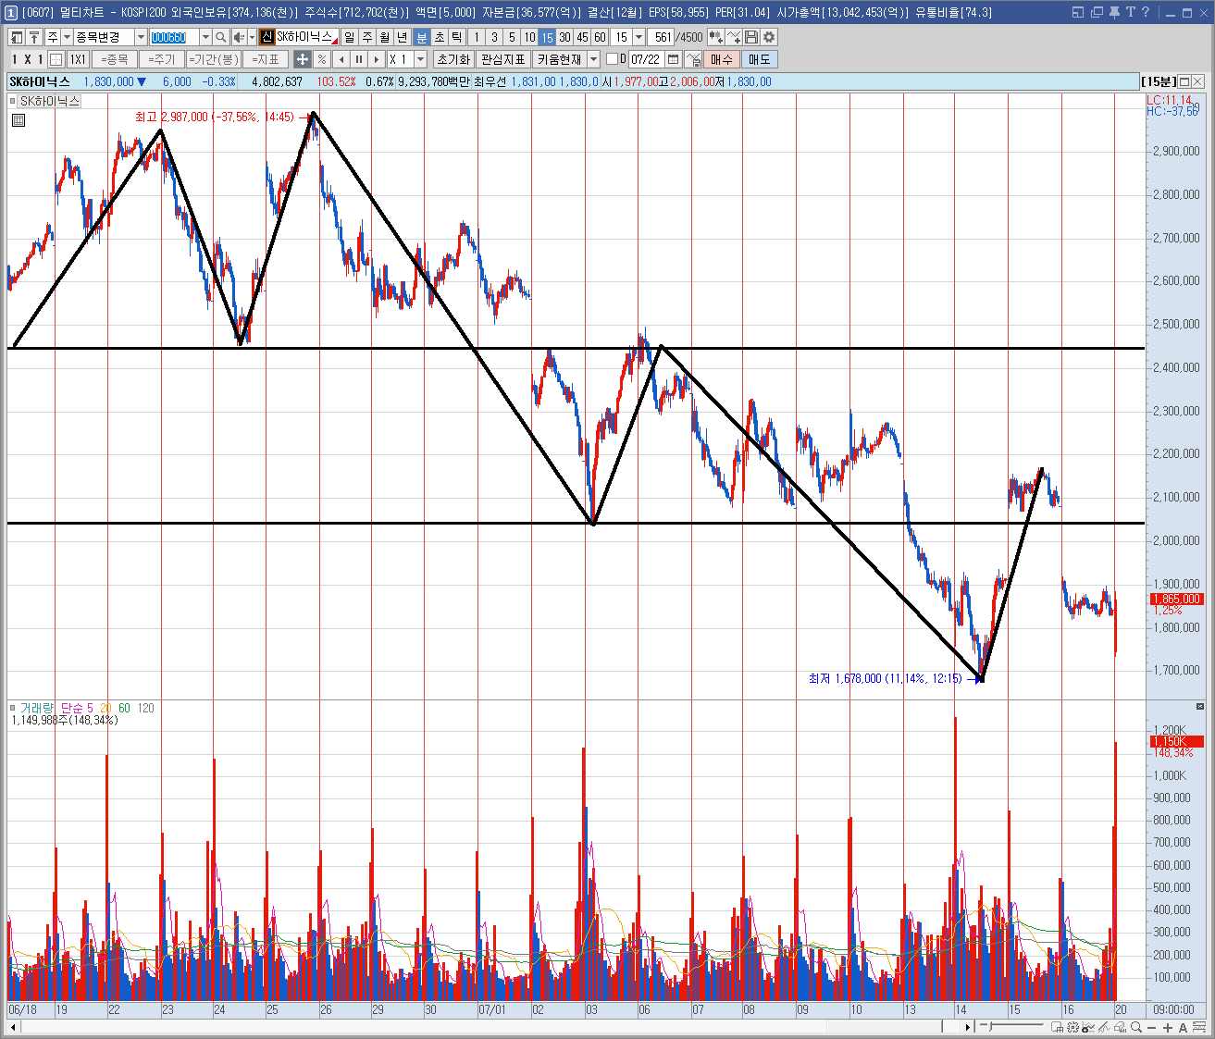Click the 초기화 reset button

(x=453, y=59)
